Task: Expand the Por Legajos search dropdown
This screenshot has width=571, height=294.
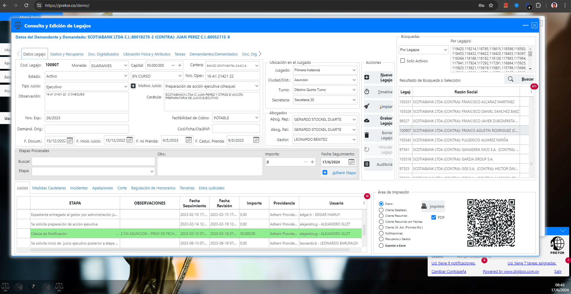Action: click(x=445, y=50)
